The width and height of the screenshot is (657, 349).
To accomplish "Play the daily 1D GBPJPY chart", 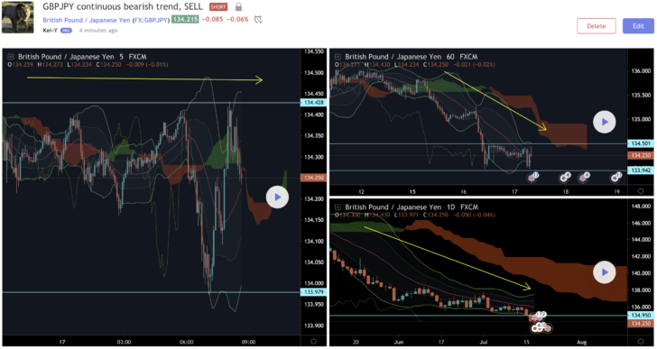I will coord(605,272).
